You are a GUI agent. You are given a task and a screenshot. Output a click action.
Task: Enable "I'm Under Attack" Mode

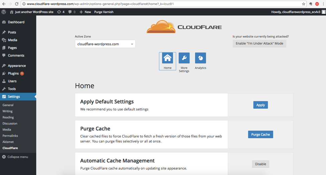point(259,43)
